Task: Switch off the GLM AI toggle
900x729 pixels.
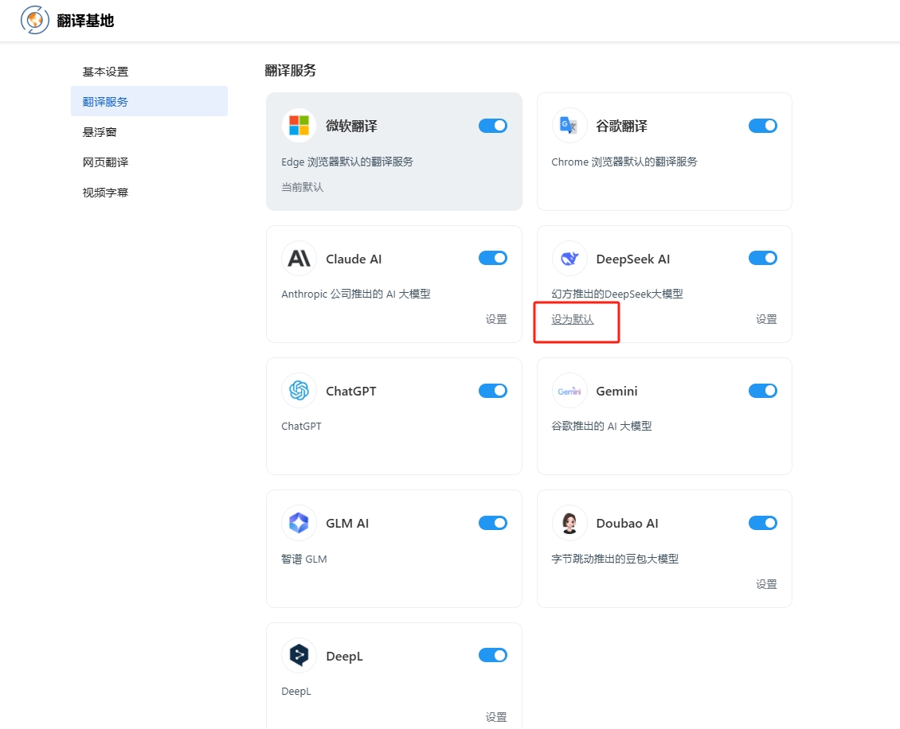Action: [493, 523]
